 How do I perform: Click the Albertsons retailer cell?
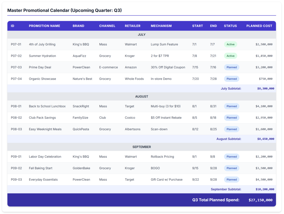click(133, 129)
